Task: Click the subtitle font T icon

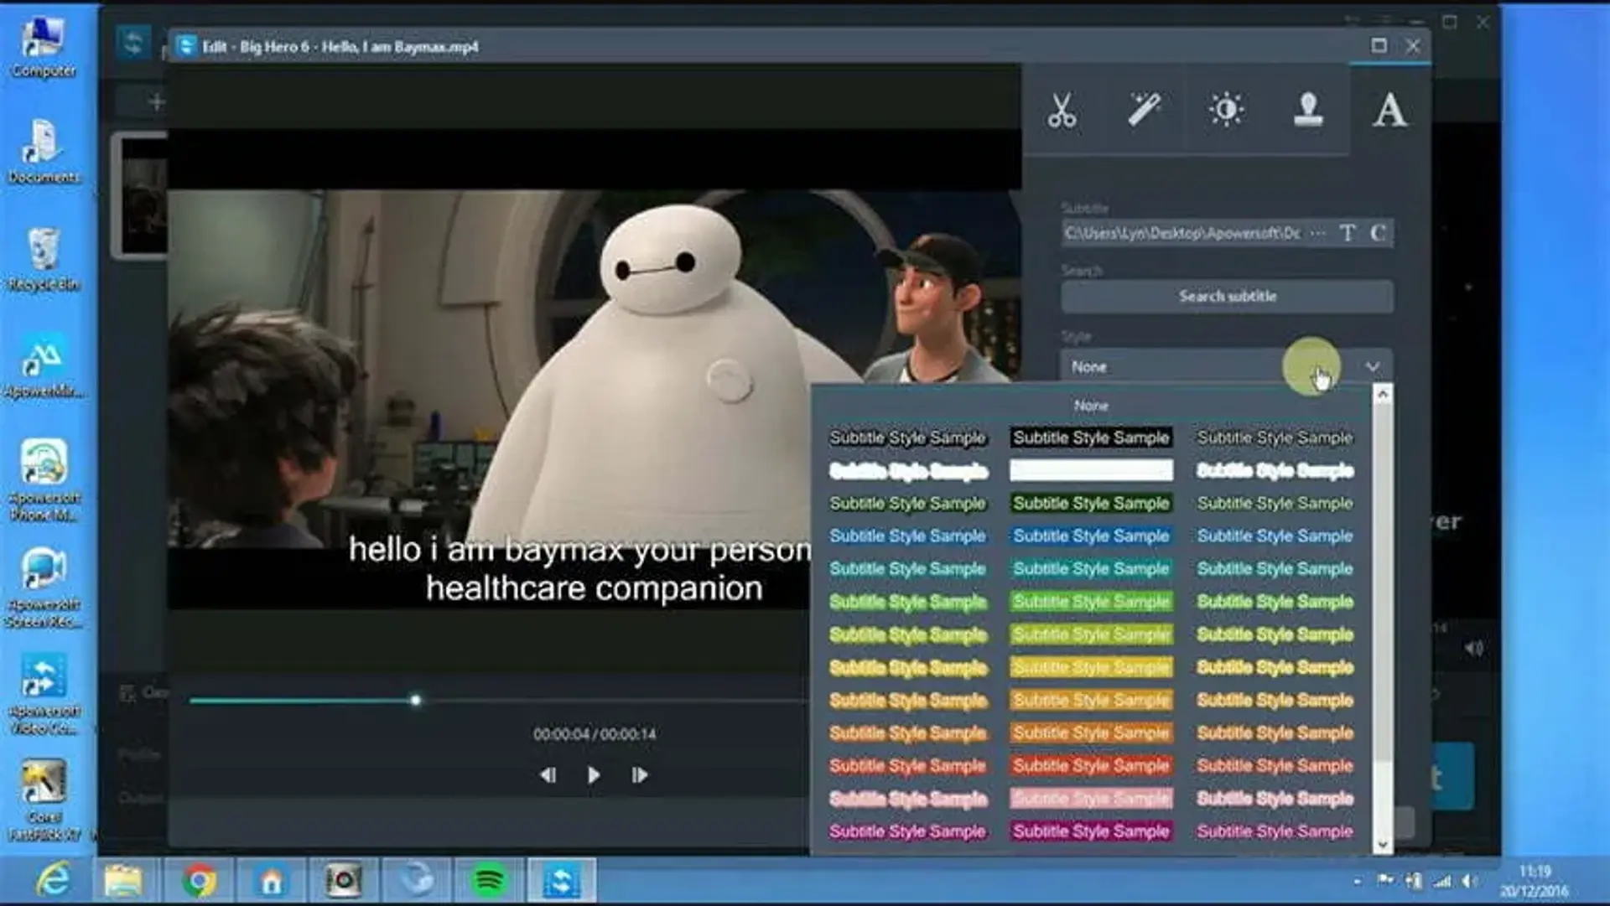Action: [x=1347, y=233]
